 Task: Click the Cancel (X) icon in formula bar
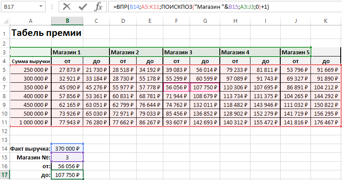click(x=67, y=7)
